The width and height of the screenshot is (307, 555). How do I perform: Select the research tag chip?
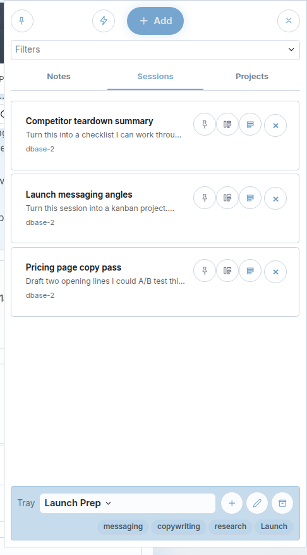pyautogui.click(x=231, y=526)
